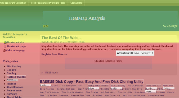179x98 pixels.
Task: Open the Free Rapidshare Premium Tools menu item
Action: click(x=48, y=3)
